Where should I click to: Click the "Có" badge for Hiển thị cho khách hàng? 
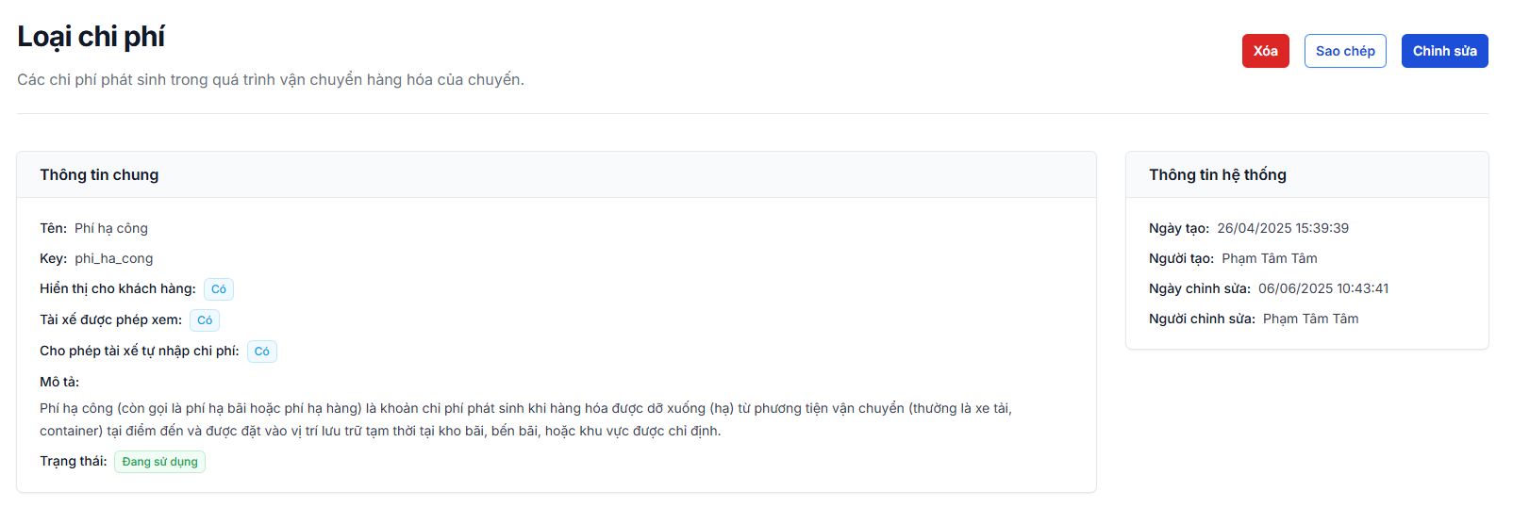pyautogui.click(x=219, y=289)
